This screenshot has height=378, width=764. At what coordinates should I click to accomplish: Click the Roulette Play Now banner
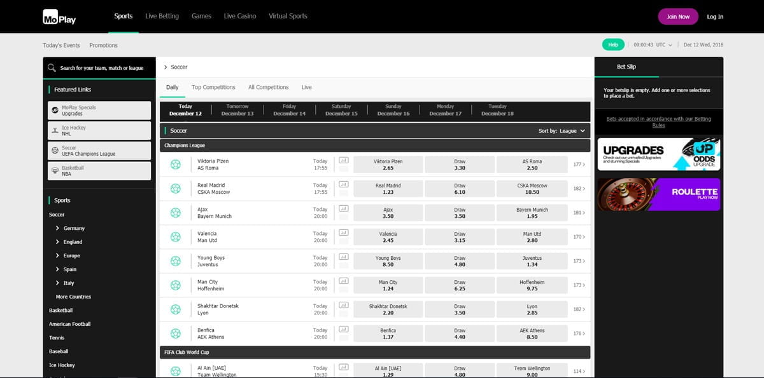coord(658,194)
